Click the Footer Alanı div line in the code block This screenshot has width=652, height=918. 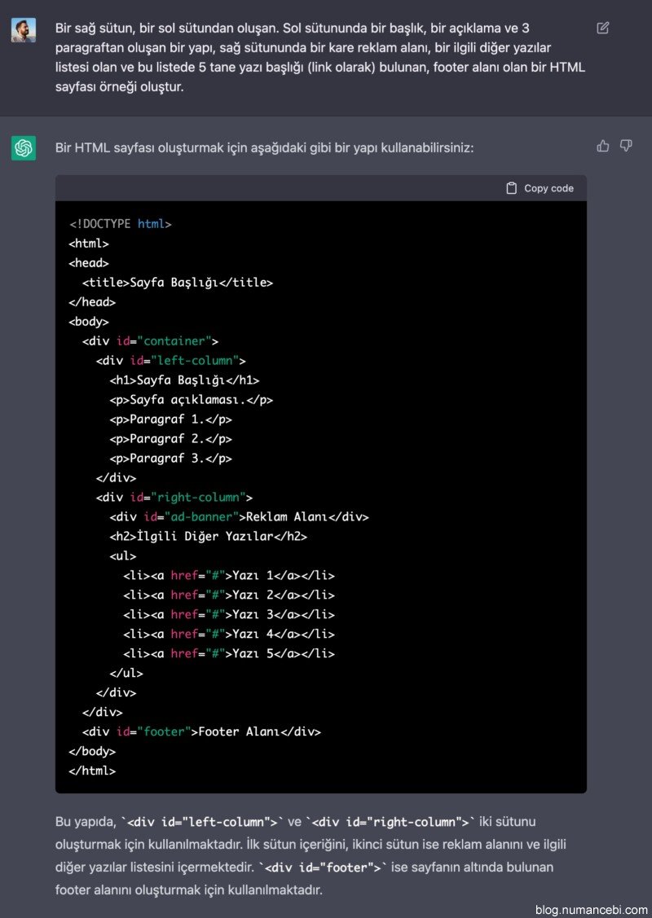[201, 731]
